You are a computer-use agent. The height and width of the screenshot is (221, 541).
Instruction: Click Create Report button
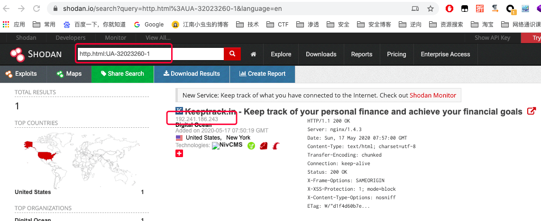point(262,74)
